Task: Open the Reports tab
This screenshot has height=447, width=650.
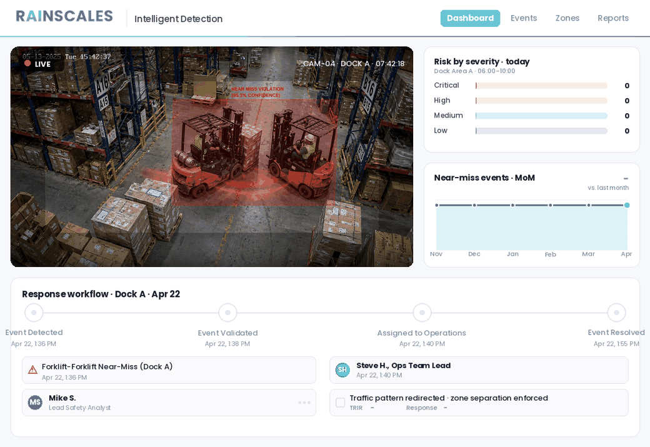Action: click(x=613, y=18)
